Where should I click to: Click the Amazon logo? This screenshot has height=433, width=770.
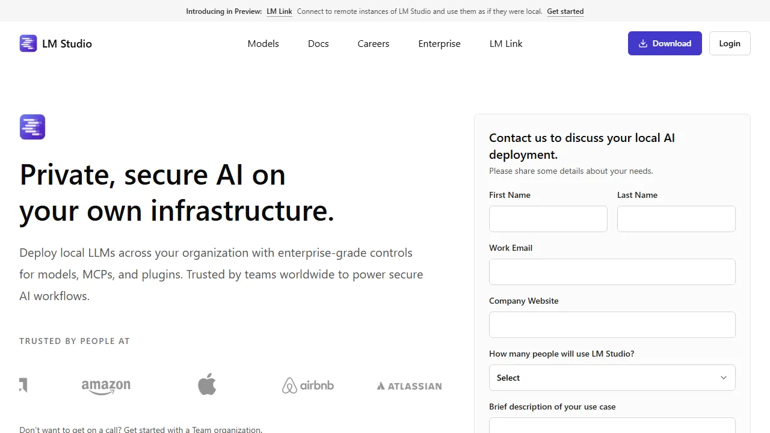(x=106, y=386)
